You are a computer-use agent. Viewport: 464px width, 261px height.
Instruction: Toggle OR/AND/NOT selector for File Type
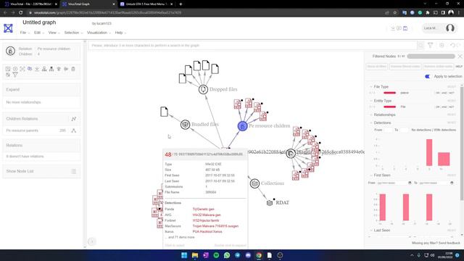tap(444, 93)
